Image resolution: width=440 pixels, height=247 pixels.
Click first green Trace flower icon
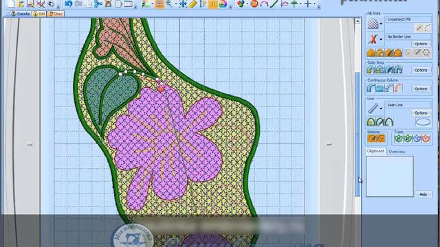pyautogui.click(x=399, y=139)
